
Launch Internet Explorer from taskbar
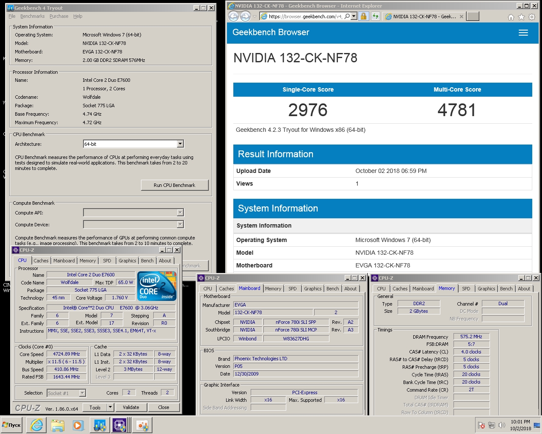(x=37, y=425)
